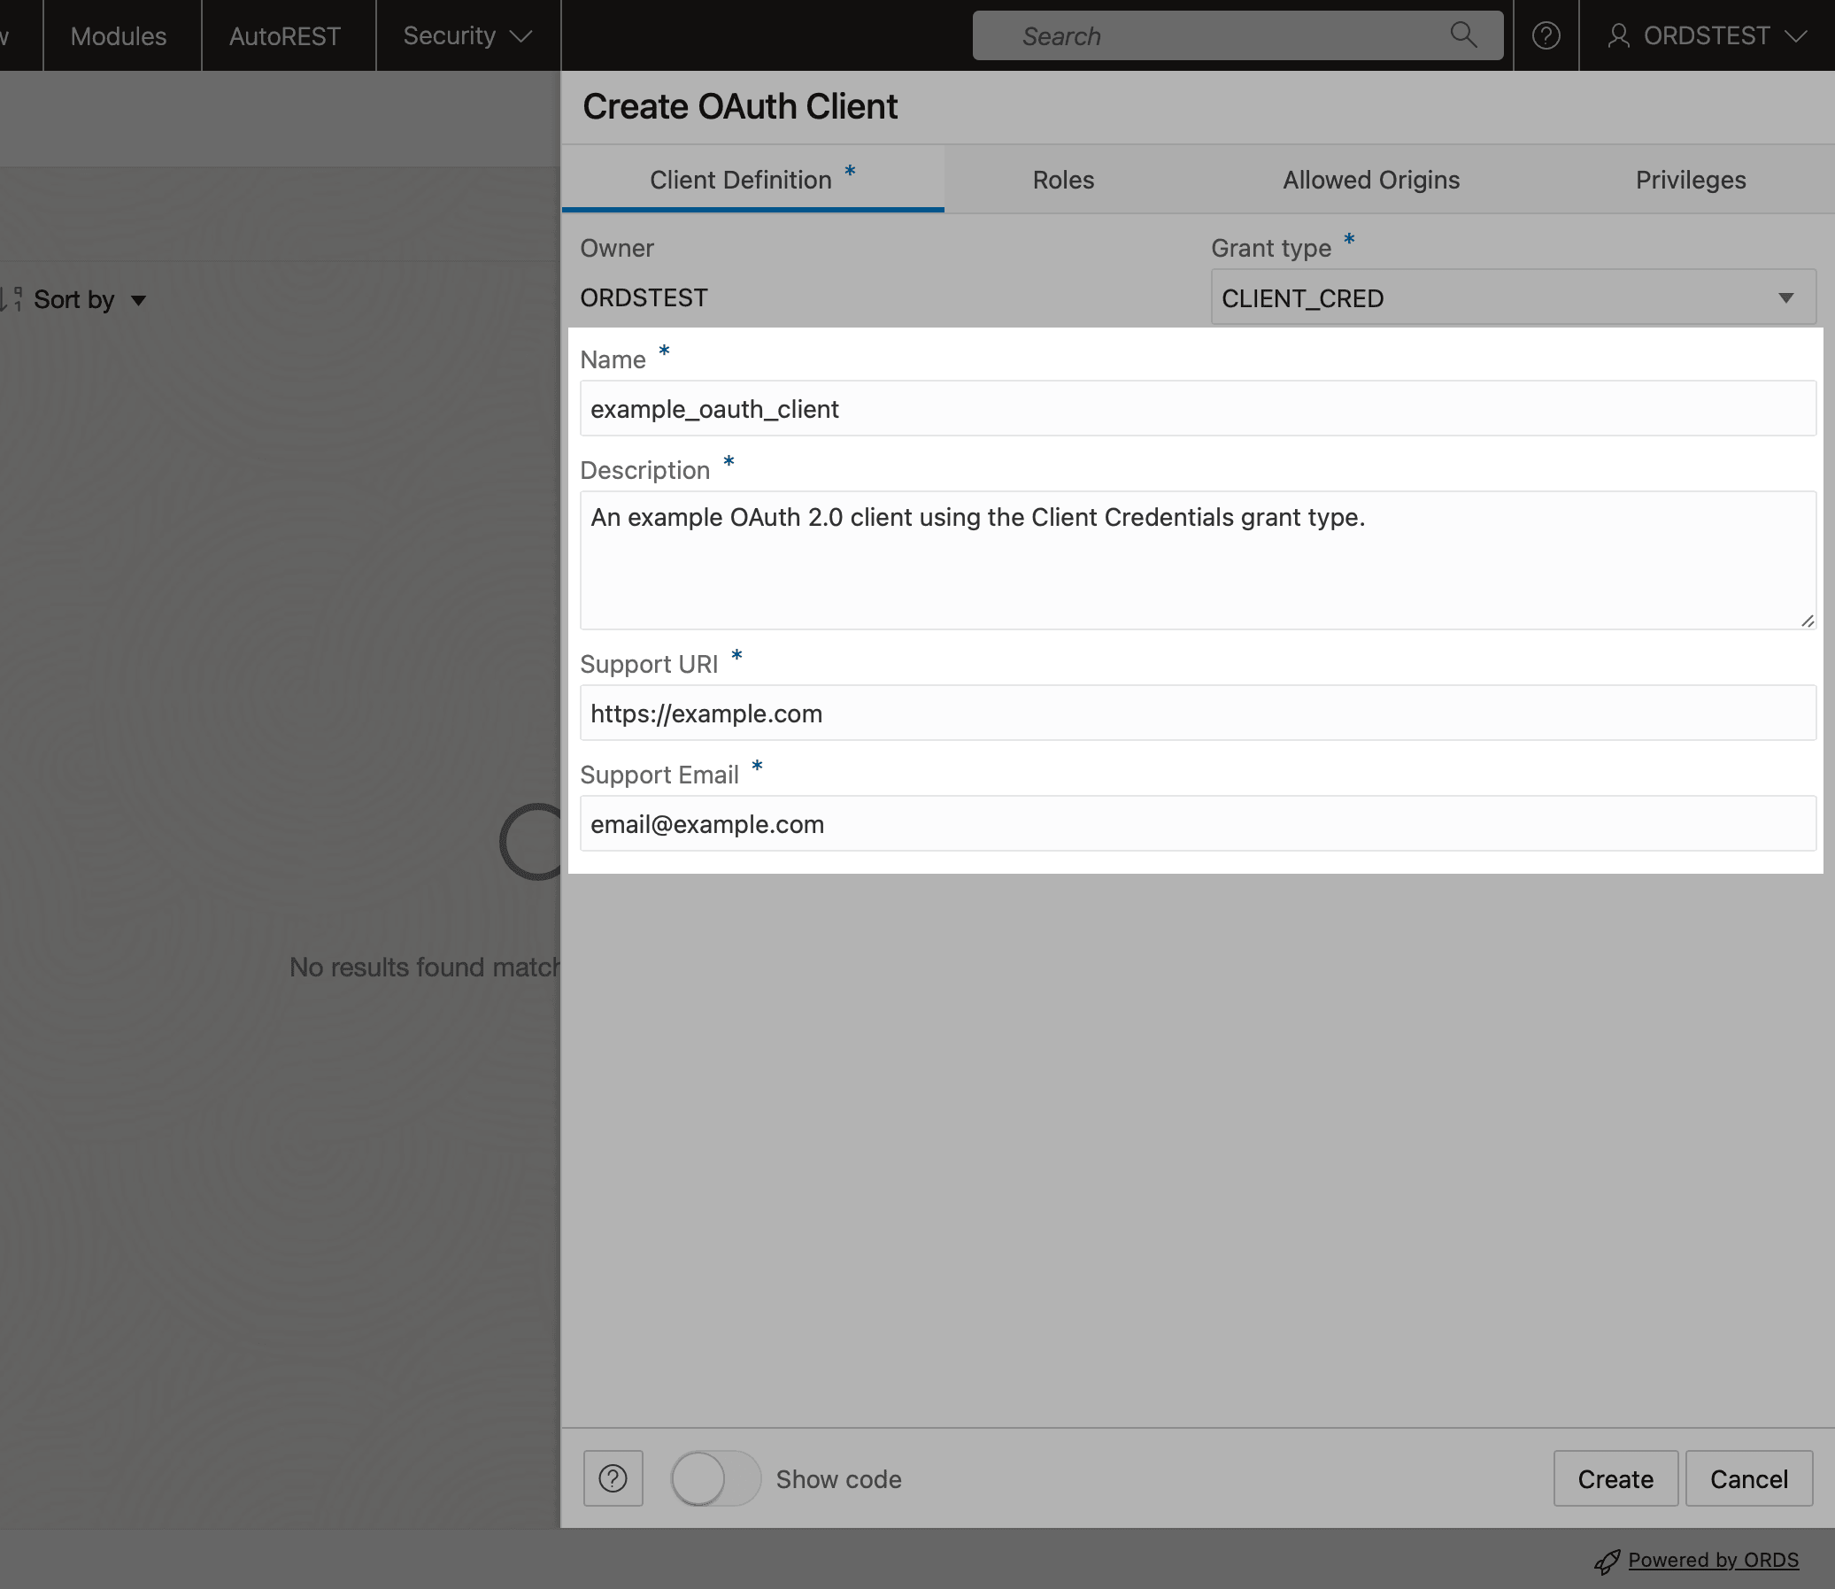Expand the Sort by dropdown arrow
1835x1589 pixels.
pyautogui.click(x=138, y=301)
